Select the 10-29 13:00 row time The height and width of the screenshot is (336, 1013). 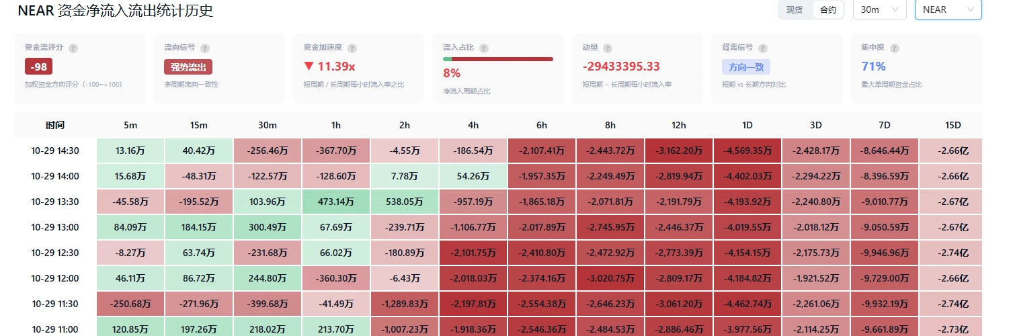click(x=55, y=227)
